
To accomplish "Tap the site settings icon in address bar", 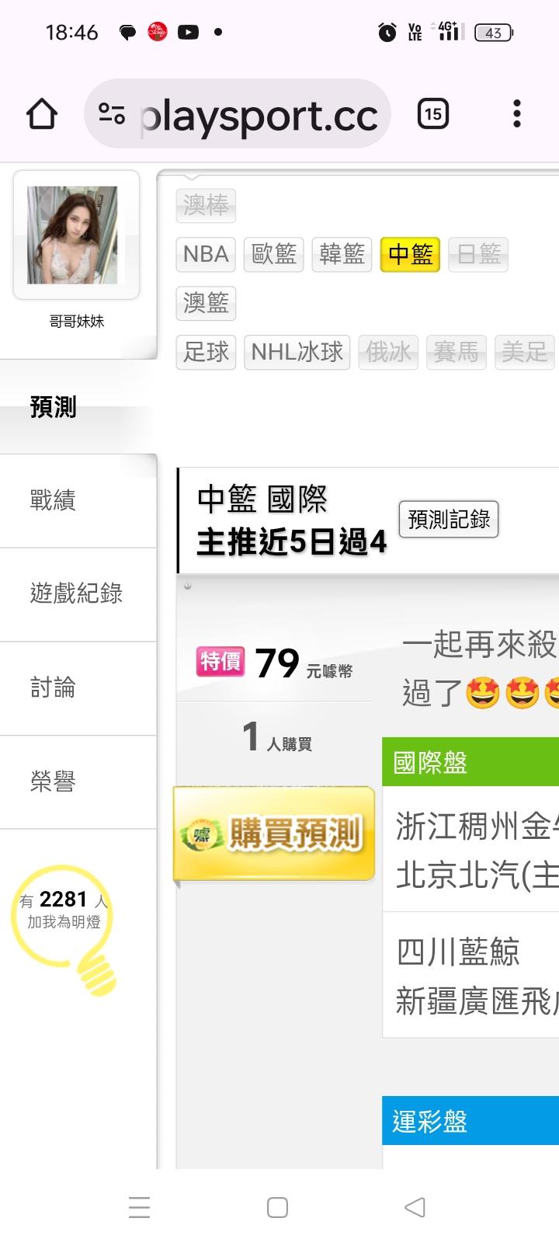I will click(112, 114).
